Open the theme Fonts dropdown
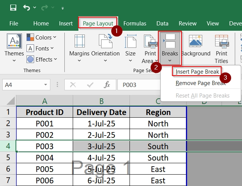The image size is (242, 186). tap(40, 49)
